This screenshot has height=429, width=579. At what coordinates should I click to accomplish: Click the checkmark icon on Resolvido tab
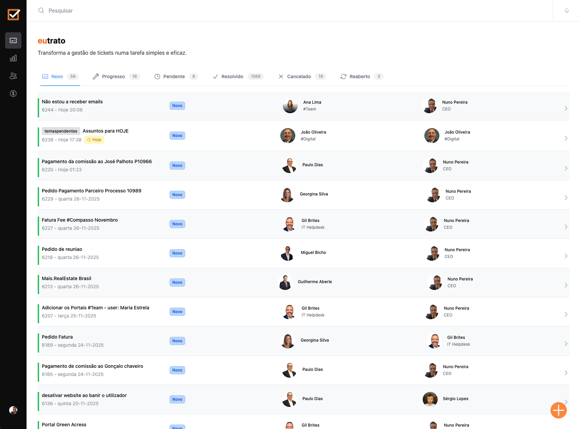tap(215, 76)
